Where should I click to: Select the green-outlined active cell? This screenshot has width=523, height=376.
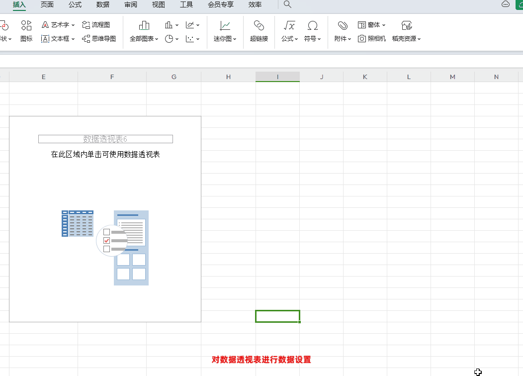[277, 316]
